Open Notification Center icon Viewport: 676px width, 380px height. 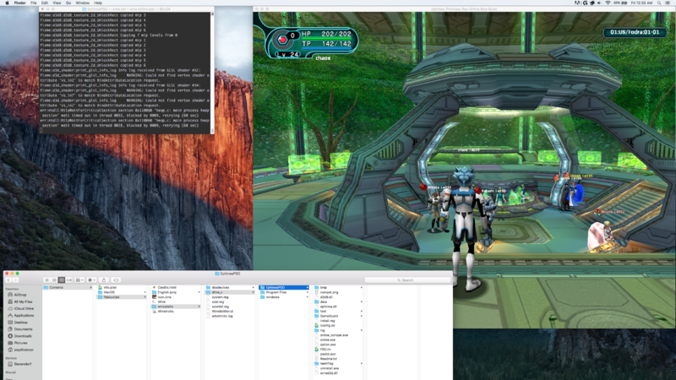click(668, 3)
